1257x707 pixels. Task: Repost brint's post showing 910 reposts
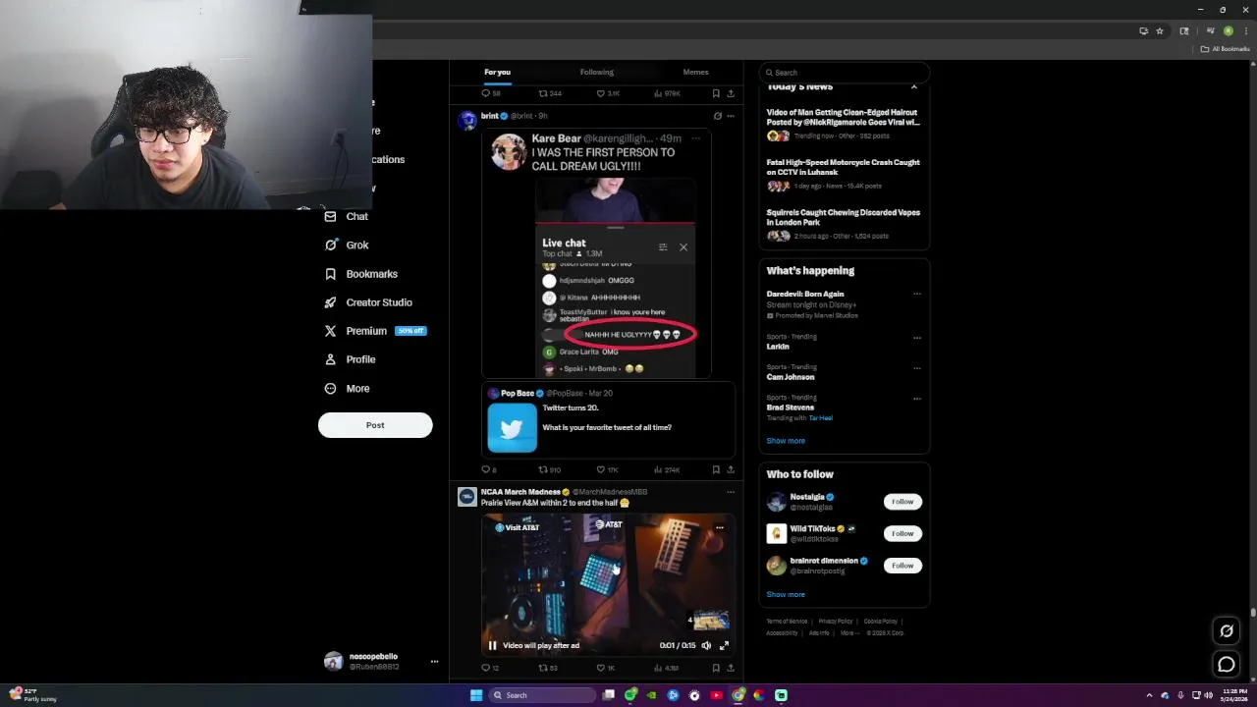click(549, 470)
